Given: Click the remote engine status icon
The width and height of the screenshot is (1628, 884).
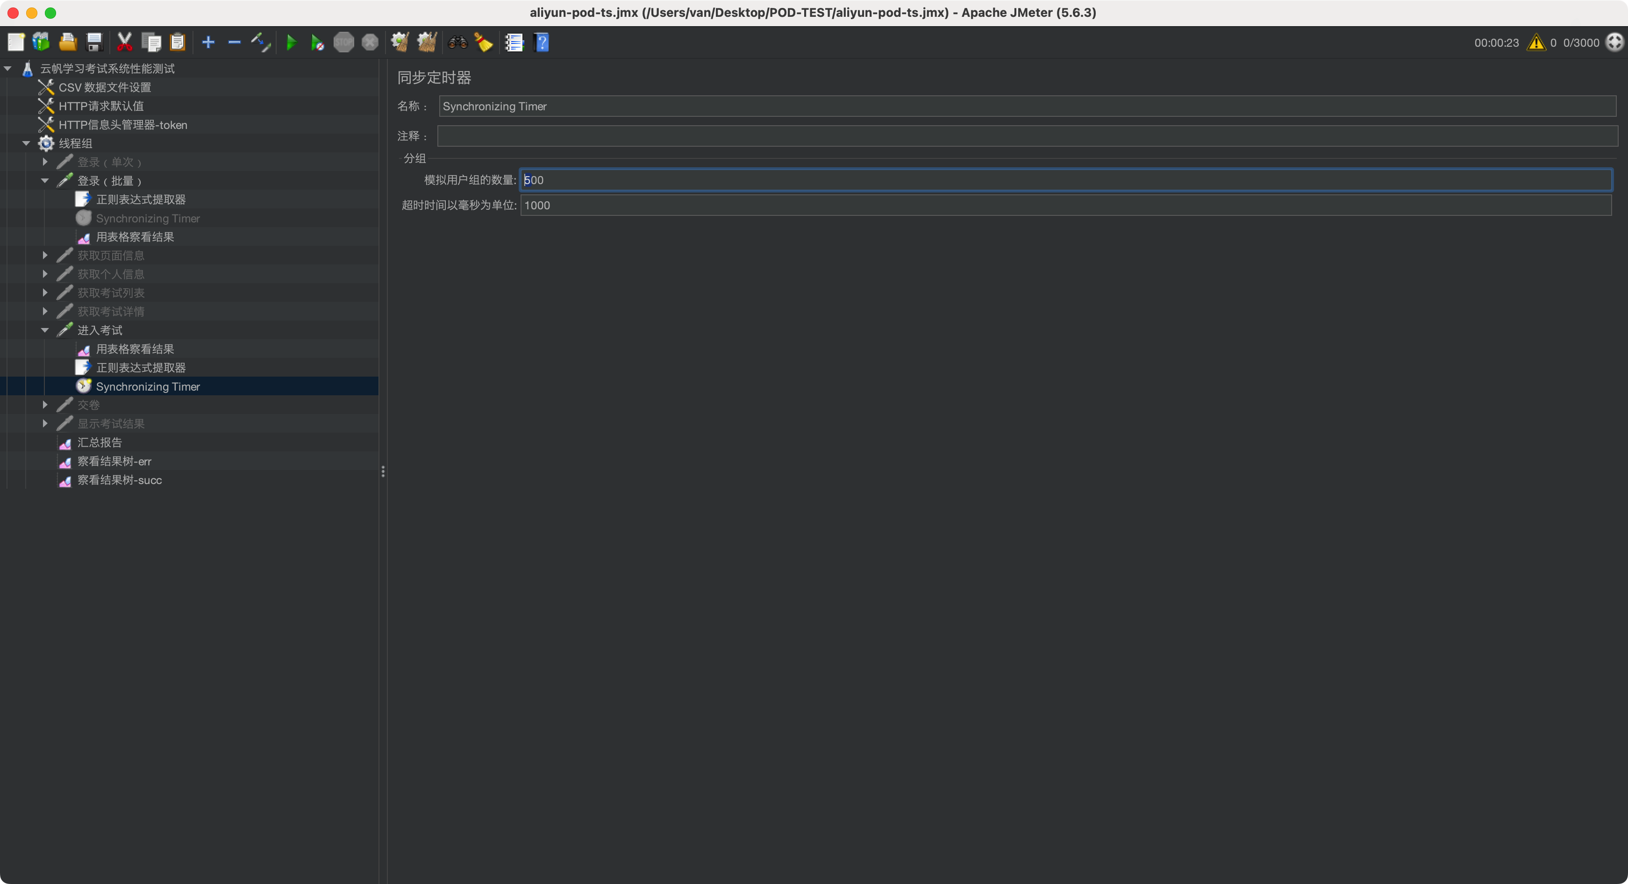Looking at the screenshot, I should coord(1615,43).
